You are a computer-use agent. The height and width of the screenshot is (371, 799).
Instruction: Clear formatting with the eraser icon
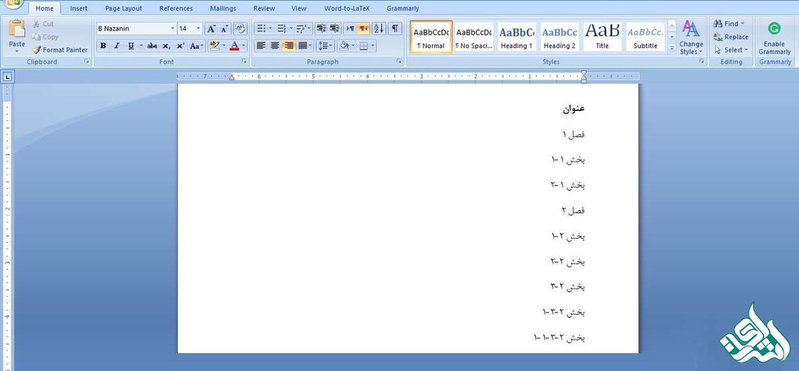pyautogui.click(x=240, y=29)
